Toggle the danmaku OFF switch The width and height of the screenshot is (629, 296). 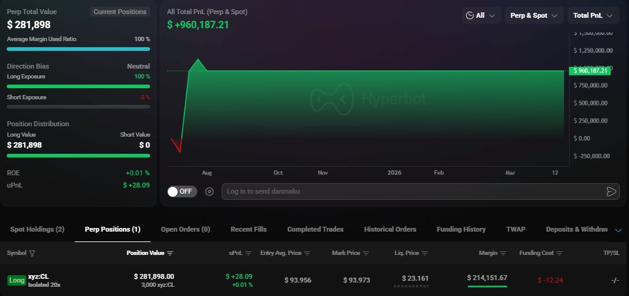[x=182, y=191]
